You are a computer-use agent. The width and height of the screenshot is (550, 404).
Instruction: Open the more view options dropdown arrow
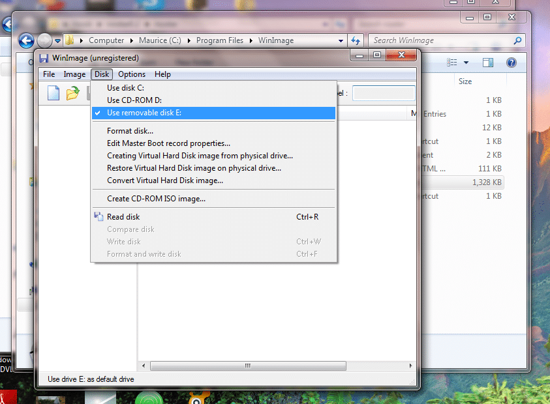click(466, 63)
